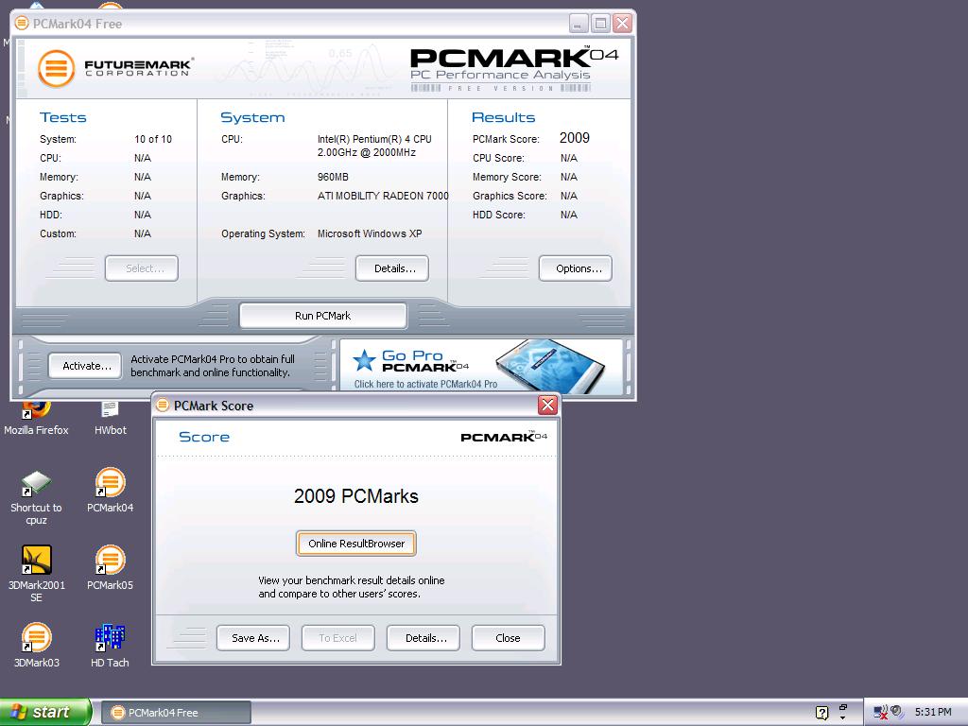Open system Details in the System panel
This screenshot has width=968, height=726.
coord(392,268)
